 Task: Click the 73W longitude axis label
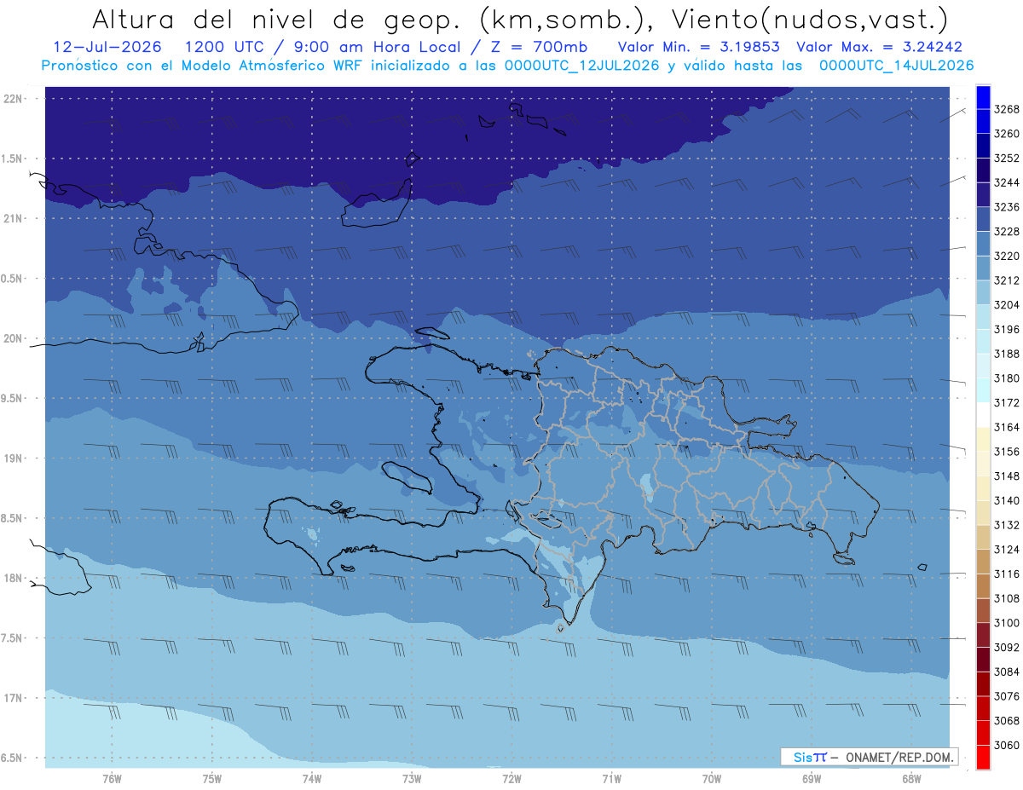pyautogui.click(x=412, y=778)
